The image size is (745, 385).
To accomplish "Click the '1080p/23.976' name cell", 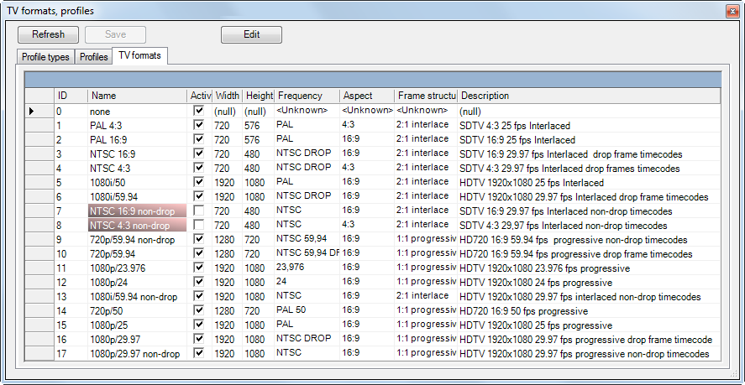I will pyautogui.click(x=138, y=268).
